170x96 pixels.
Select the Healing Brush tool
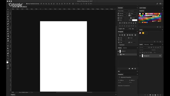click(x=8, y=24)
